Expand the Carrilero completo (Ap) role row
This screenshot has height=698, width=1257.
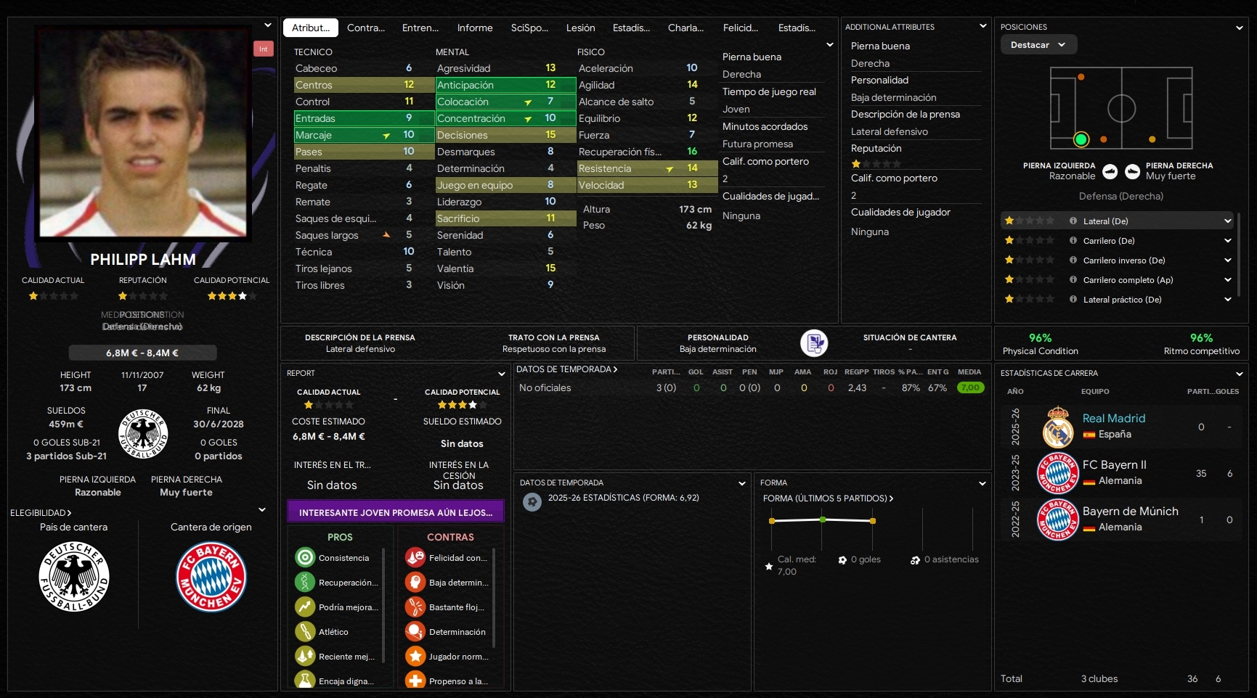coord(1228,279)
